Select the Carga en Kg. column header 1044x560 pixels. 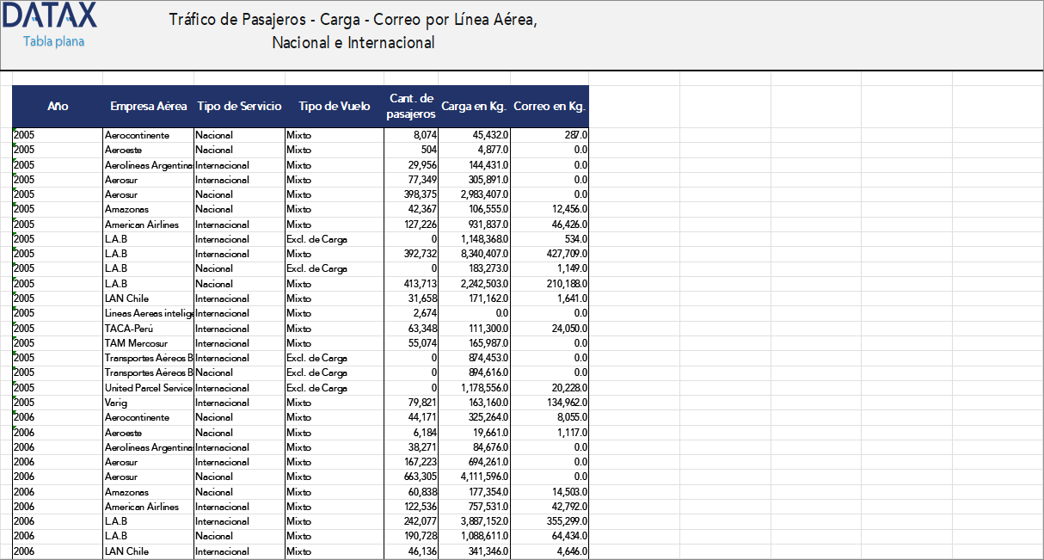476,107
